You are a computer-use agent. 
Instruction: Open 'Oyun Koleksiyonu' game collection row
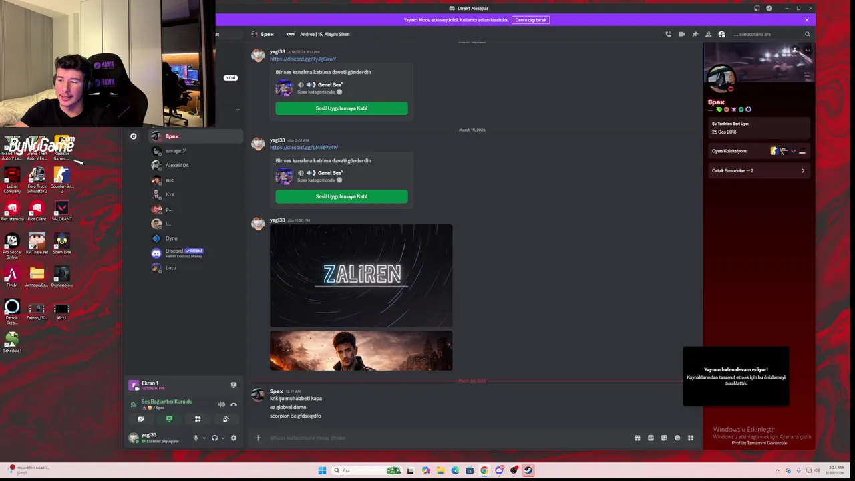pos(758,151)
